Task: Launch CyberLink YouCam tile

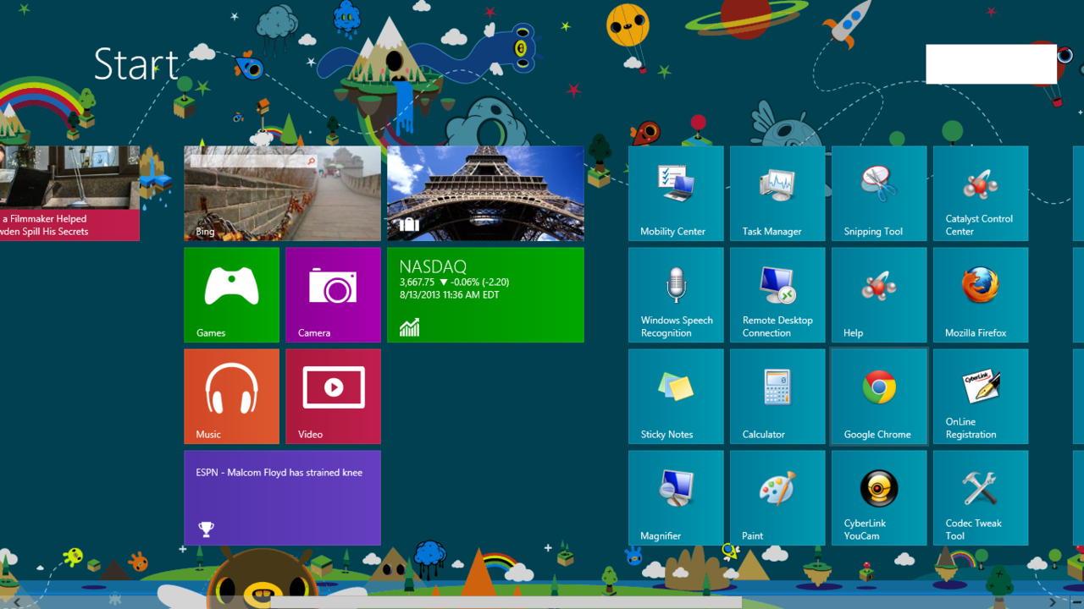Action: click(x=879, y=498)
